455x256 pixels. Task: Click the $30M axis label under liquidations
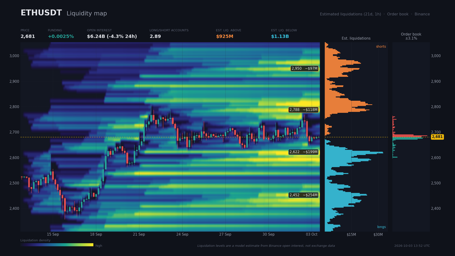pos(378,235)
